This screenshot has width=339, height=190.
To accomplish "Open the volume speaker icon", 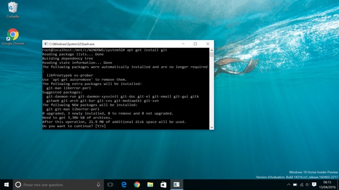I will [x=308, y=185].
